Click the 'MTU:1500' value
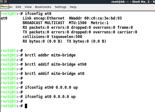This screenshot has width=155, height=112. [77, 23]
